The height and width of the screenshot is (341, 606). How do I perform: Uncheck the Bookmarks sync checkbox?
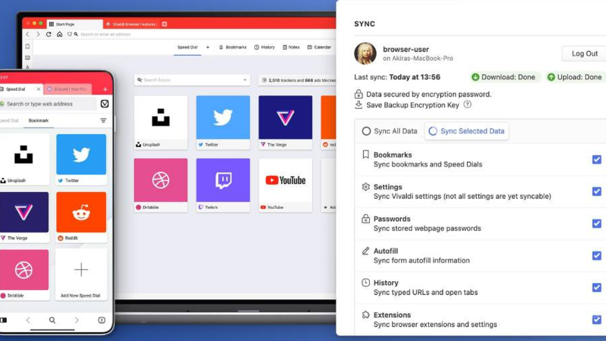[597, 160]
